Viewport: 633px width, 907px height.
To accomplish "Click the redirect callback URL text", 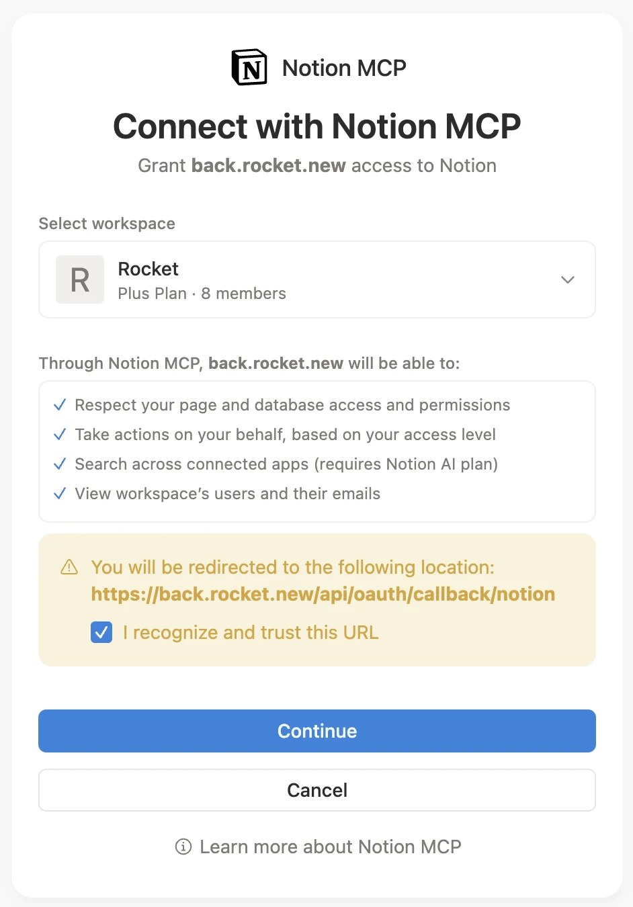I will pyautogui.click(x=323, y=594).
